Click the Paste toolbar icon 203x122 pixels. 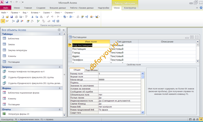click(x=41, y=17)
